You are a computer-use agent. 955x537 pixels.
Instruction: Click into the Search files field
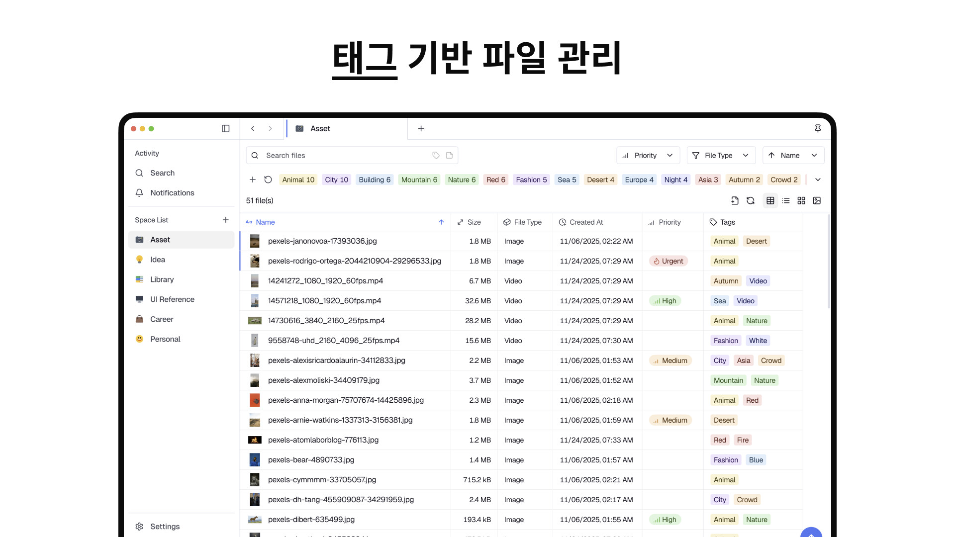coord(343,156)
